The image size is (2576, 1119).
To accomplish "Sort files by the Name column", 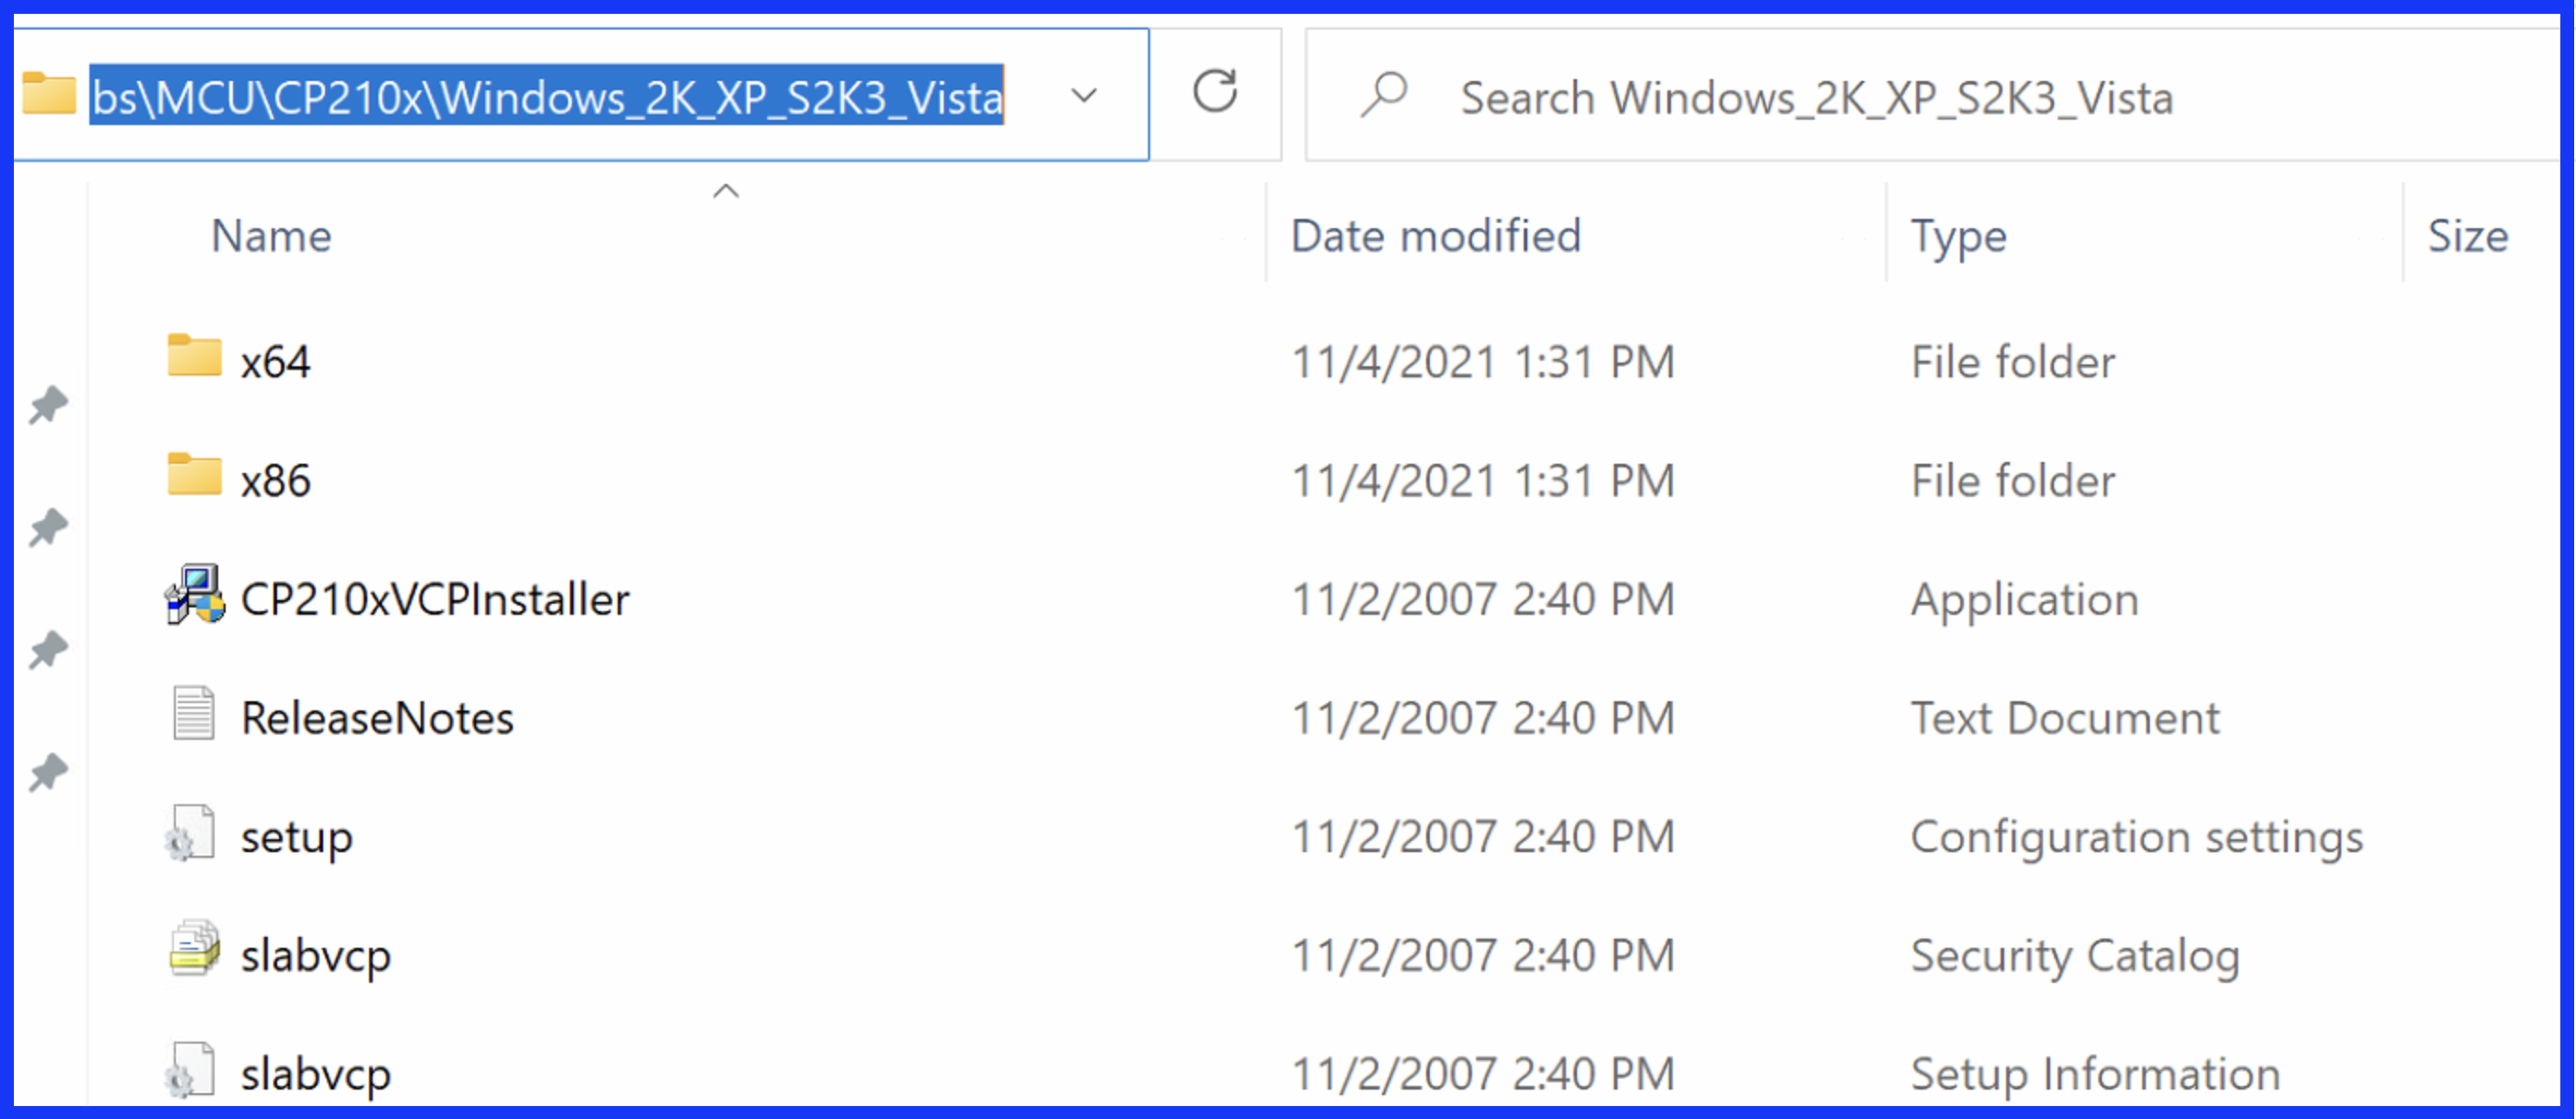I will click(x=271, y=236).
